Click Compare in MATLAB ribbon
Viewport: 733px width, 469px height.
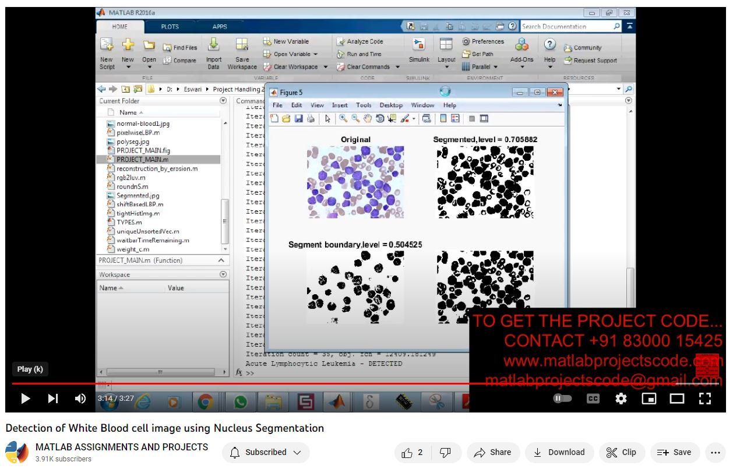(x=179, y=61)
